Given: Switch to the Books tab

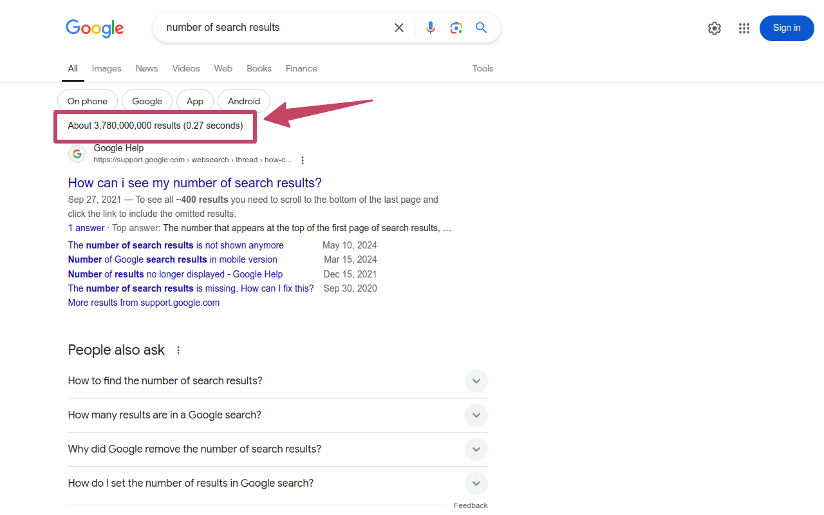Looking at the screenshot, I should point(259,68).
